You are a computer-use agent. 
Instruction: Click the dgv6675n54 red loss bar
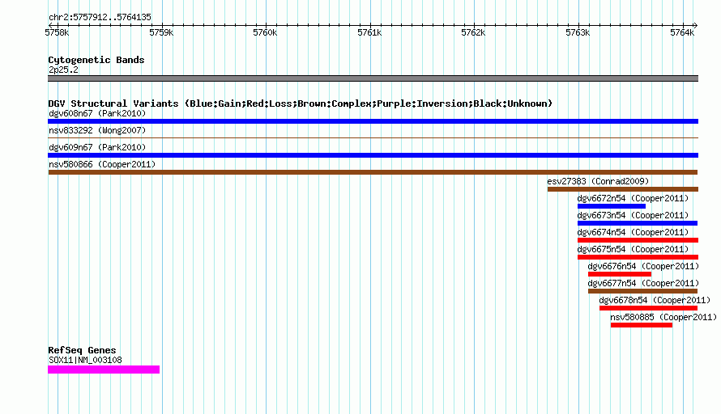pos(638,257)
